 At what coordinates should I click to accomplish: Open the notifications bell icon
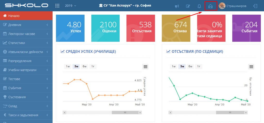pos(199,6)
